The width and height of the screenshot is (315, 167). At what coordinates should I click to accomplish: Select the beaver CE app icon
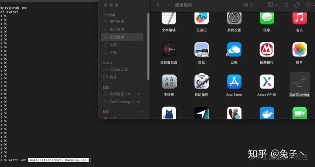pyautogui.click(x=234, y=113)
